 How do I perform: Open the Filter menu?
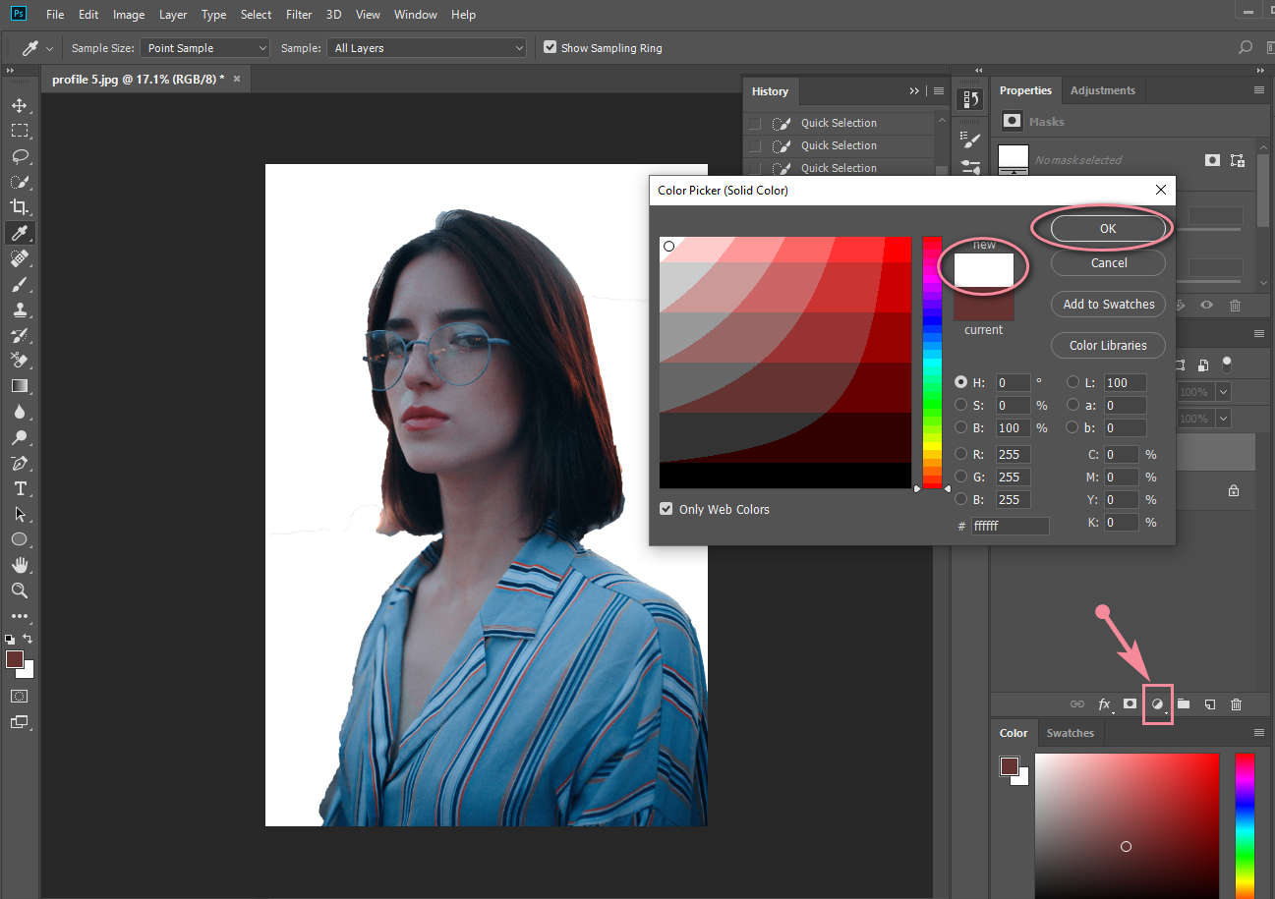(298, 15)
